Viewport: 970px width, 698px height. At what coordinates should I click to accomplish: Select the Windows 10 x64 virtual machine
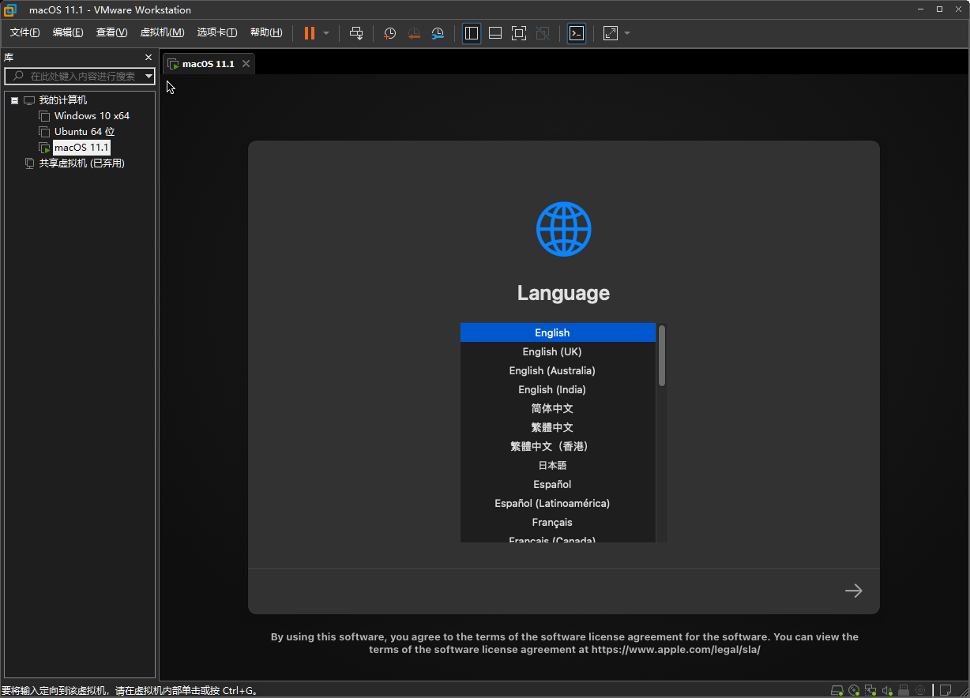(92, 116)
